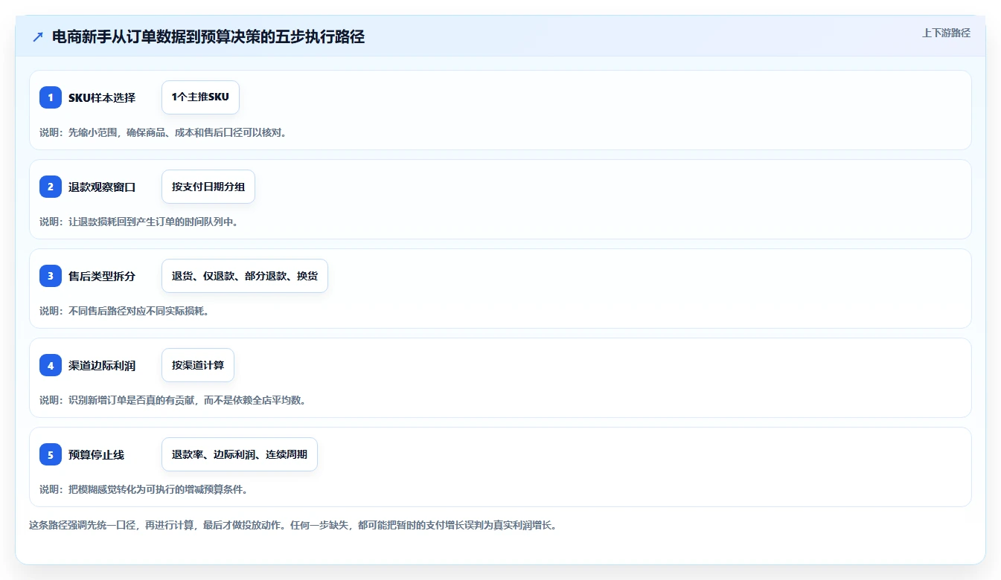
Task: Click the arrow icon beside the title
Action: coord(38,37)
